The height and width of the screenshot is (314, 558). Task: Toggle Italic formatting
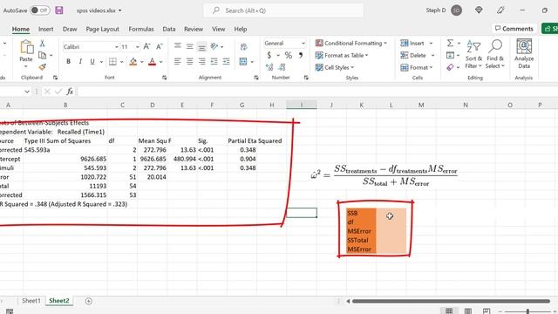(80, 62)
